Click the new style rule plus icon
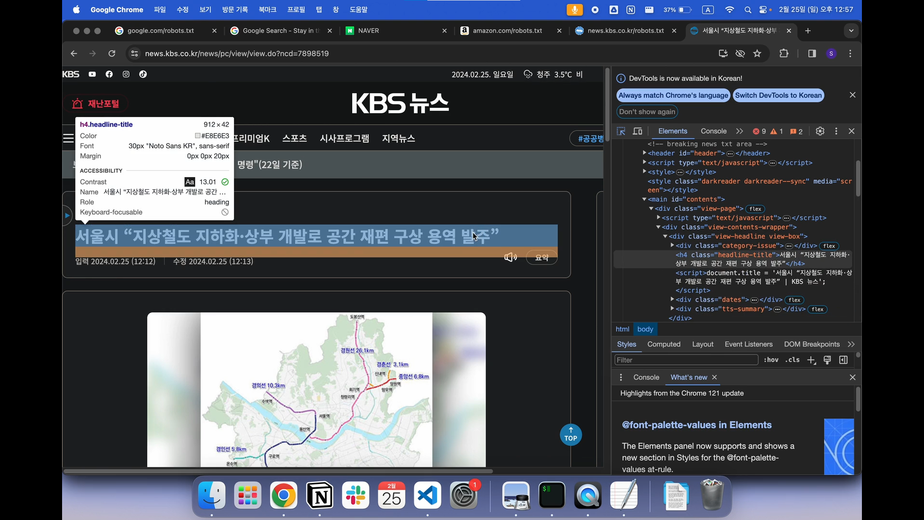Viewport: 924px width, 520px height. tap(811, 360)
